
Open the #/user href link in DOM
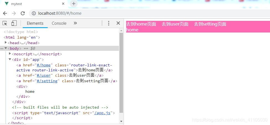point(44,76)
